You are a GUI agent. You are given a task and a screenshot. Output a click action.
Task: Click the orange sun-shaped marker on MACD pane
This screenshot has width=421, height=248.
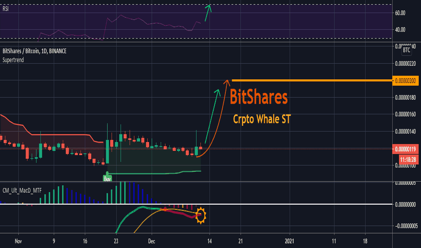(x=201, y=216)
